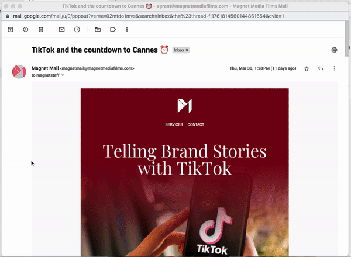
Task: Open the message's three-dot More options
Action: [335, 68]
